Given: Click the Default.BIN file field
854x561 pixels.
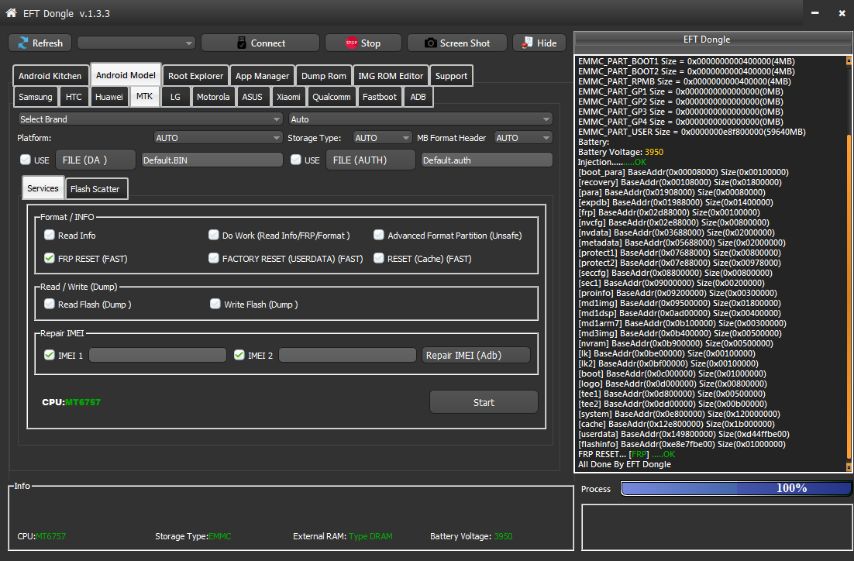Looking at the screenshot, I should click(x=212, y=160).
